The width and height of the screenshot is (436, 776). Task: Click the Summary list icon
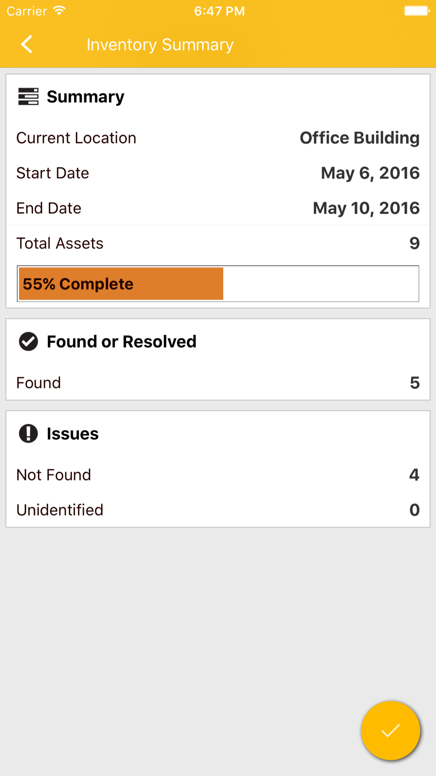tap(28, 96)
